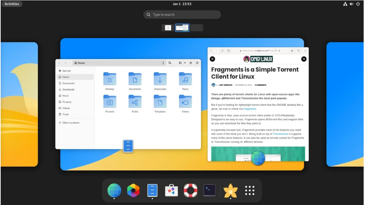The width and height of the screenshot is (365, 205).
Task: Select Trash in the Files sidebar
Action: (66, 114)
